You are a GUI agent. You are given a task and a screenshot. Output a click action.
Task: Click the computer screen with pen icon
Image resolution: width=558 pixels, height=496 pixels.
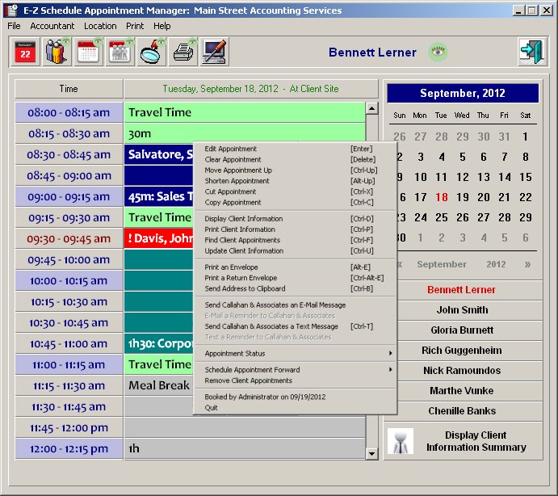(215, 53)
